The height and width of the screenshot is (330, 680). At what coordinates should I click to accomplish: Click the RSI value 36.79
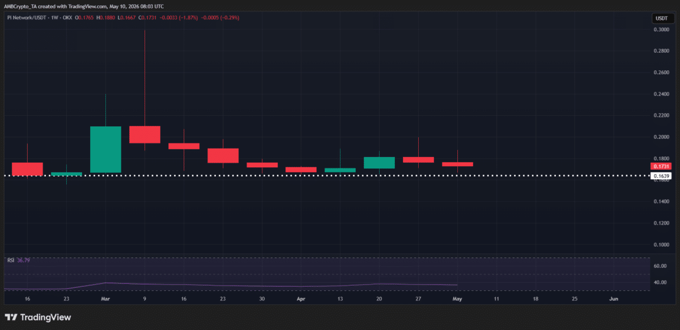pyautogui.click(x=23, y=260)
